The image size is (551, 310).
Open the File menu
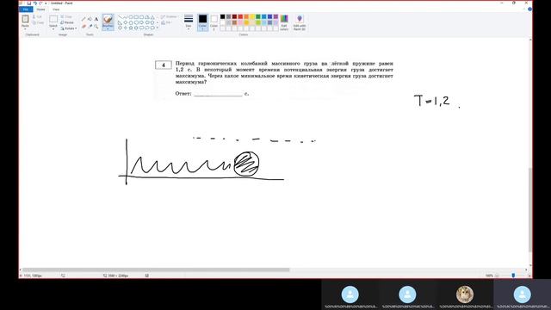(x=25, y=9)
